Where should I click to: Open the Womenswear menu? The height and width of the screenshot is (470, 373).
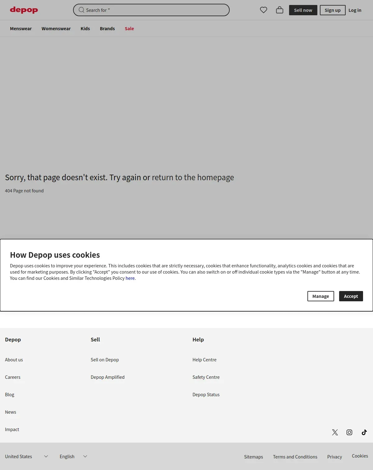56,29
